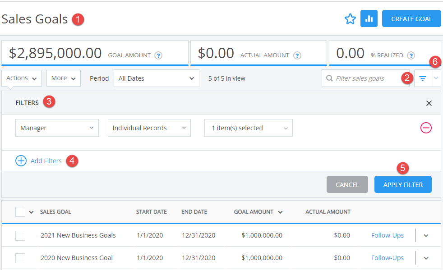Screen dimensions: 443x270
Task: Open Follow-Ups for 2020 New Business Goal
Action: (388, 258)
